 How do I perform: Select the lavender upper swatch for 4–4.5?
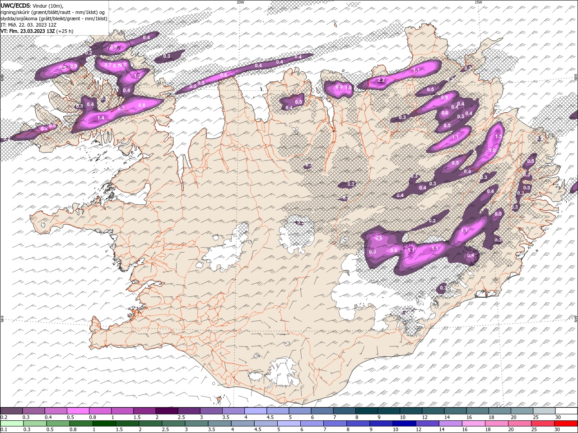255,411
